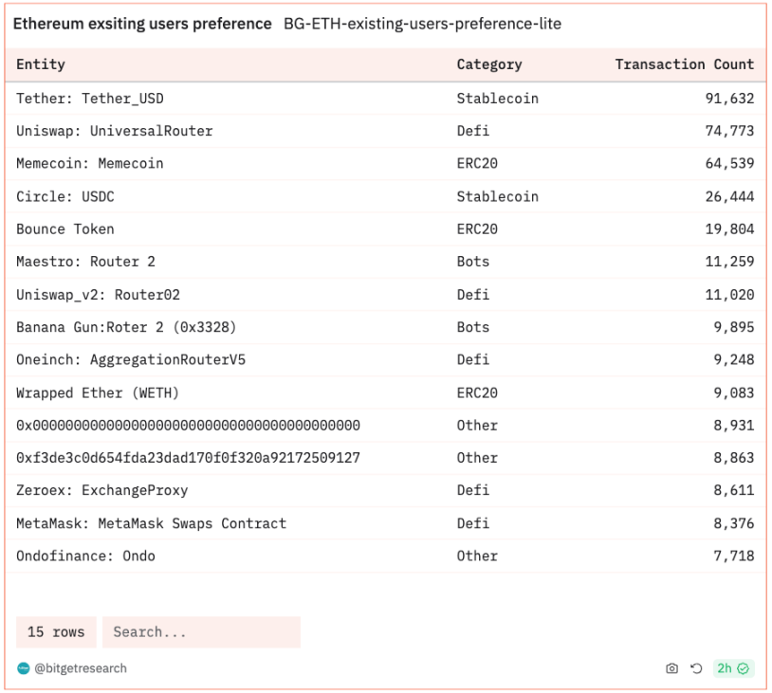
Task: Click the 15 rows count label
Action: (x=56, y=632)
